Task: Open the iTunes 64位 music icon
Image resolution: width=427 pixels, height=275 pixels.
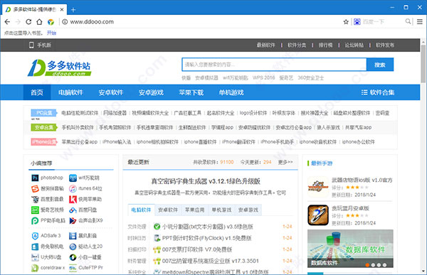Action: (73, 188)
